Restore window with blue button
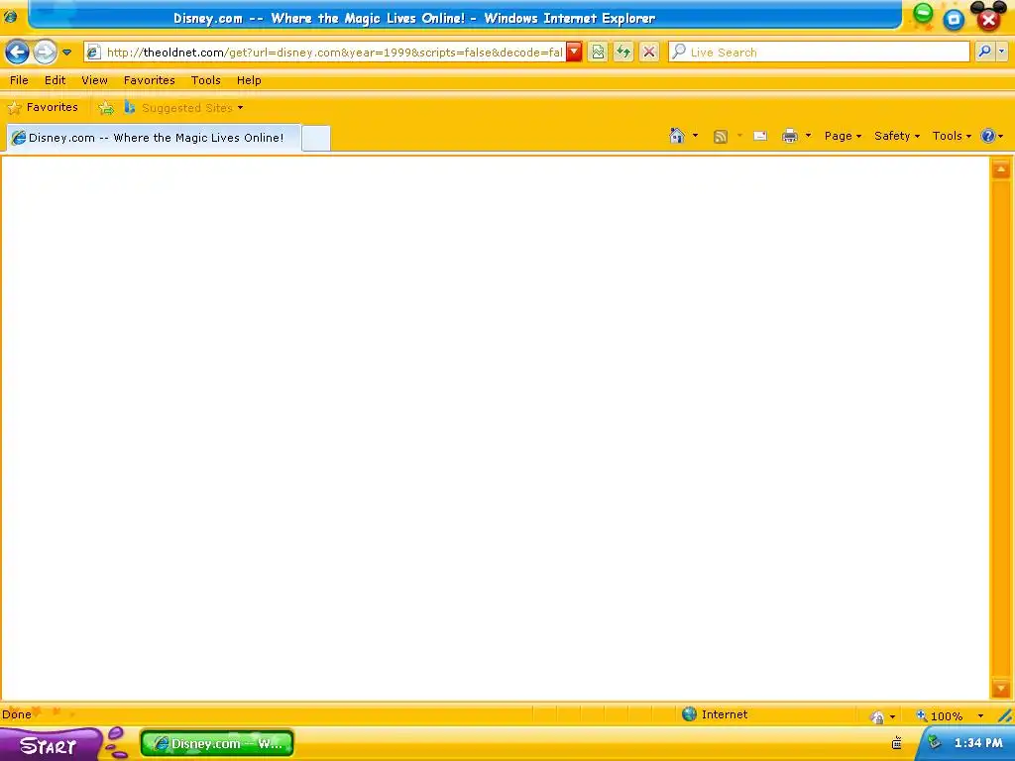The image size is (1015, 761). (x=954, y=20)
